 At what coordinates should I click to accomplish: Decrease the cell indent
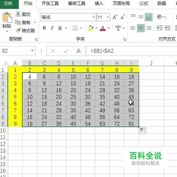click(160, 28)
